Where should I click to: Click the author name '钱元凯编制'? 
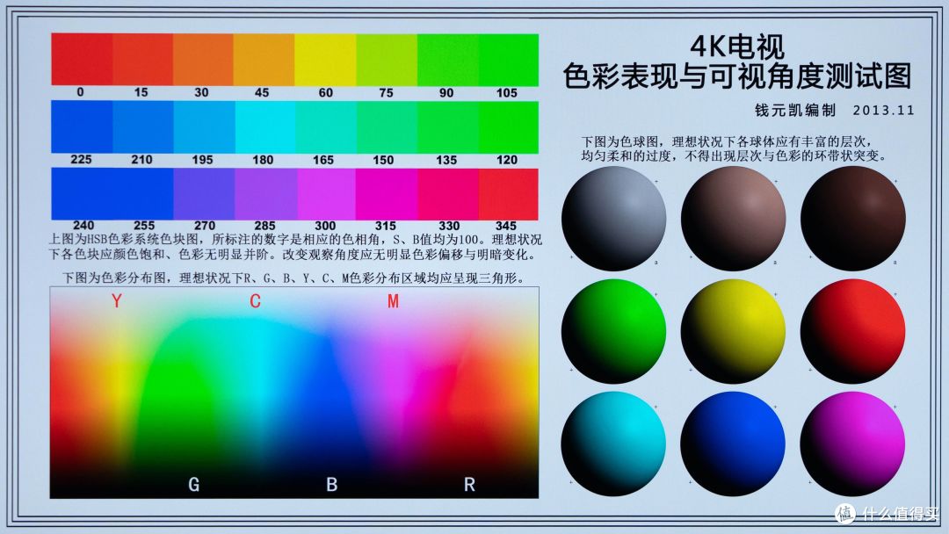point(795,110)
